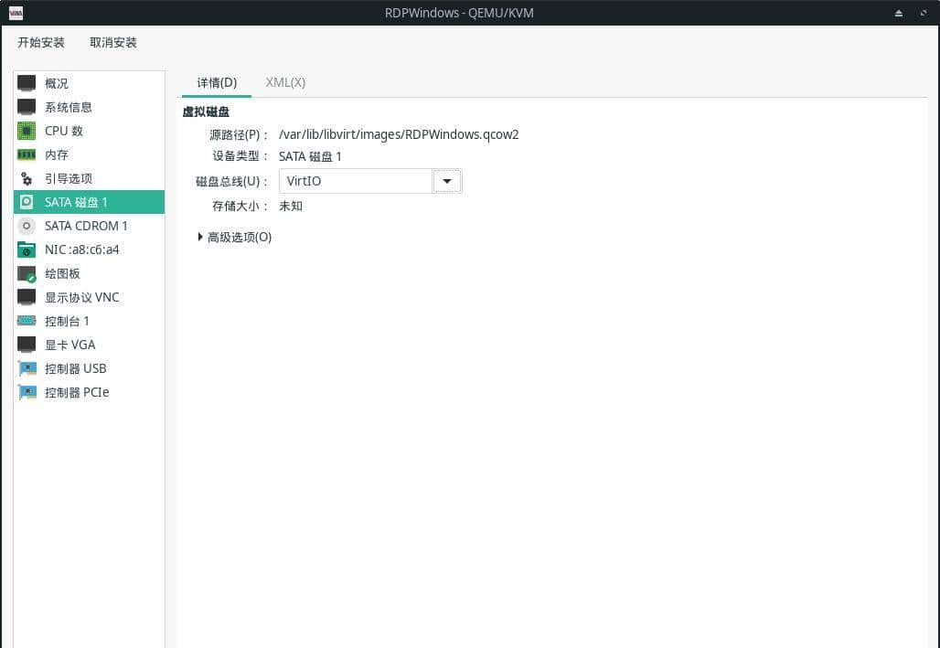The width and height of the screenshot is (940, 648).
Task: Click the 取消安装 button
Action: click(x=112, y=42)
